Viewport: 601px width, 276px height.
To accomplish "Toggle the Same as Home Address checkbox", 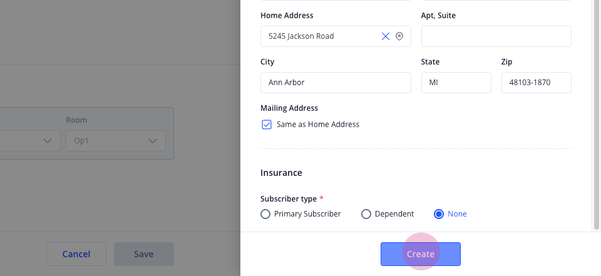I will pyautogui.click(x=267, y=125).
